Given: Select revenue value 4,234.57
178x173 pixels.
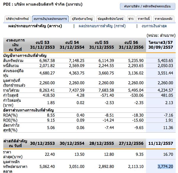Looking at the screenshot, I should tap(165, 90).
